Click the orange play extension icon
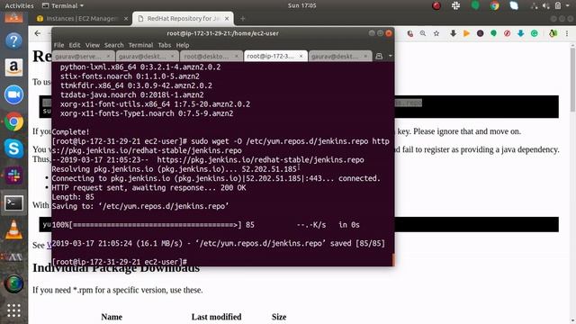Viewport: 576px width, 324px height. pos(466,33)
